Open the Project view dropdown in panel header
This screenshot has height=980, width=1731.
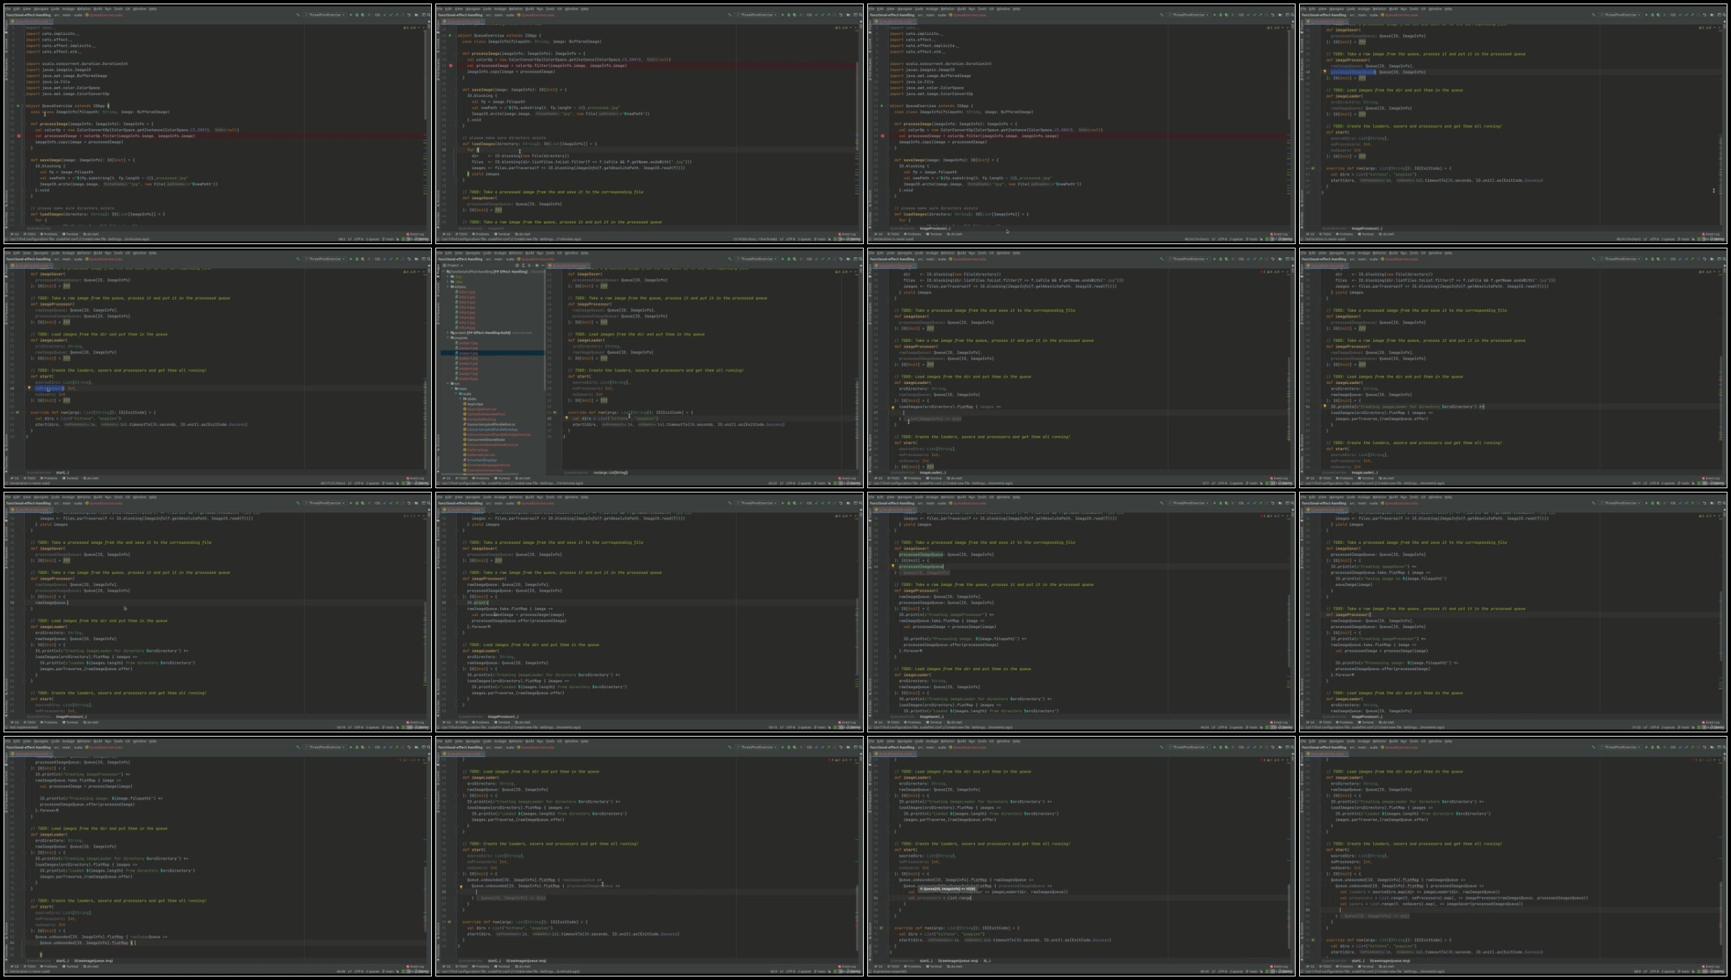click(453, 266)
